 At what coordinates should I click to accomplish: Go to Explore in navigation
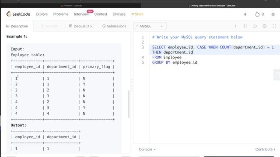coord(42,14)
